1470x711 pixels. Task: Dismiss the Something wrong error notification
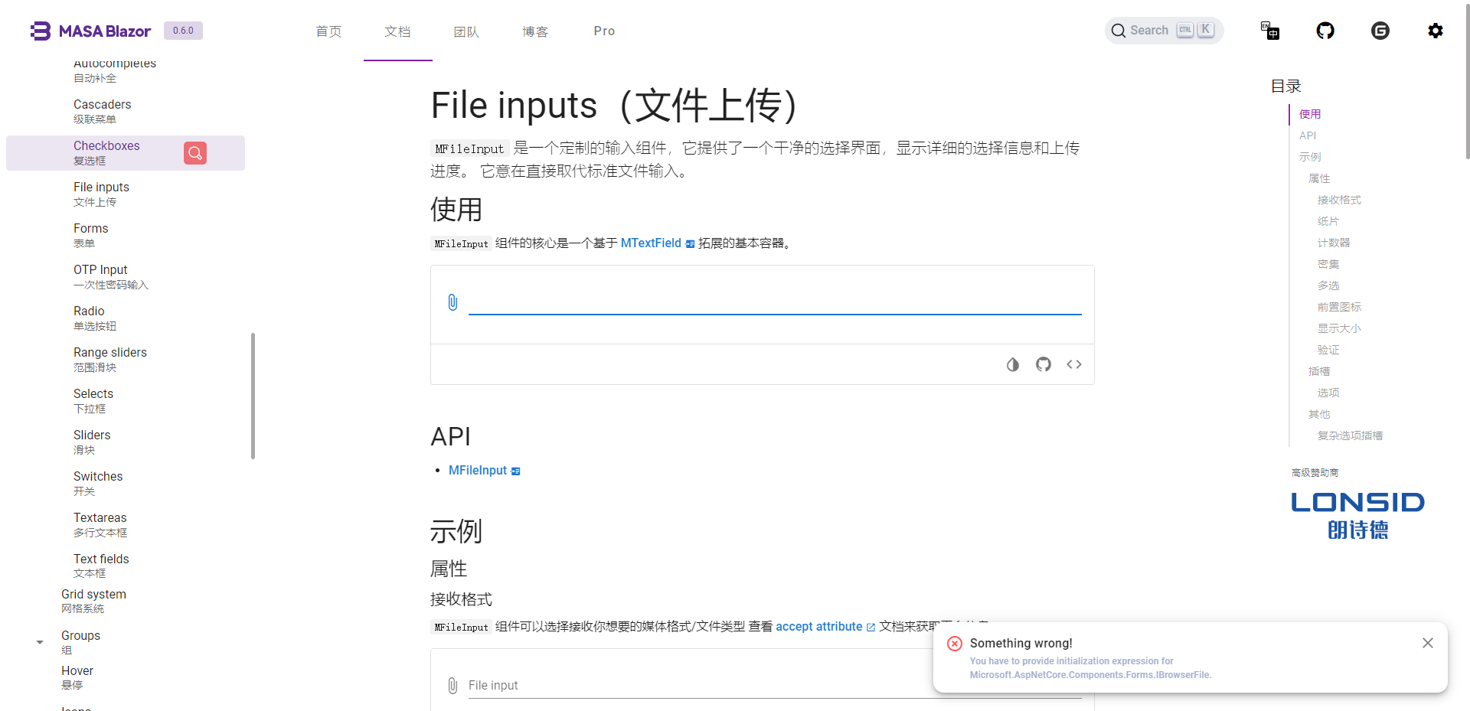coord(1427,643)
